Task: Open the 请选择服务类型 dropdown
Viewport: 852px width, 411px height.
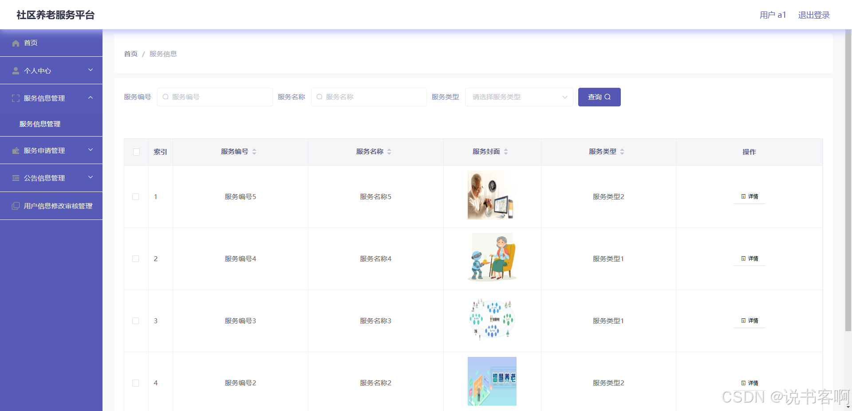Action: [x=519, y=97]
